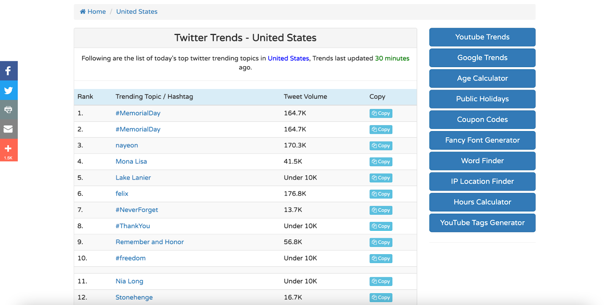Open United States breadcrumb link
This screenshot has height=305, width=607.
[137, 12]
